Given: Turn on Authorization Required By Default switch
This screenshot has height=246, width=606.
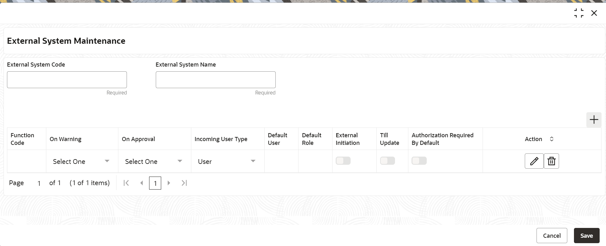Looking at the screenshot, I should click(419, 161).
